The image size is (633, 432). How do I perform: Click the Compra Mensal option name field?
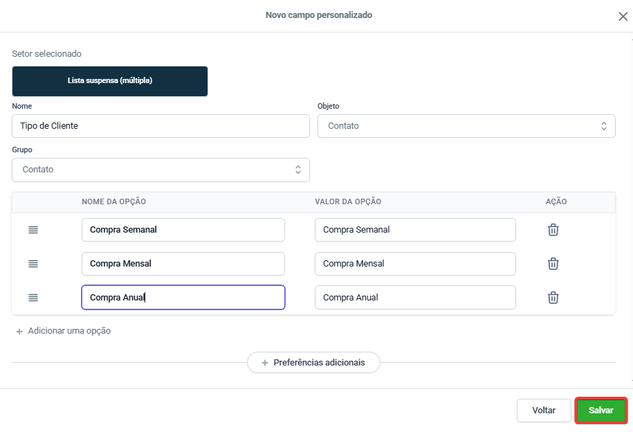tap(183, 264)
